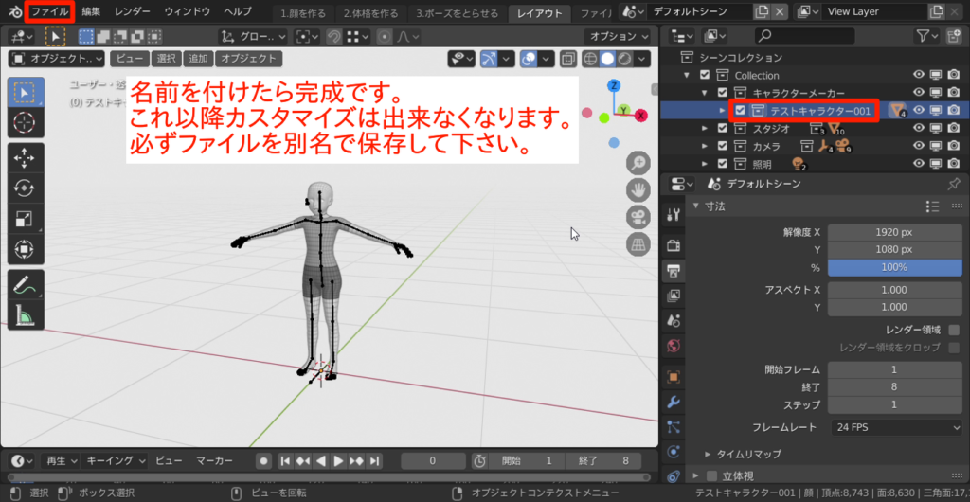The image size is (970, 502).
Task: Open the 編集 menu
Action: (x=91, y=11)
